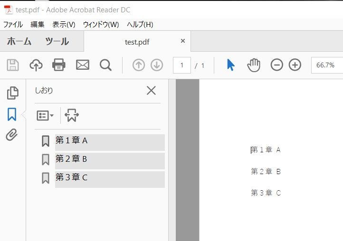Send file by email envelope icon

click(83, 65)
